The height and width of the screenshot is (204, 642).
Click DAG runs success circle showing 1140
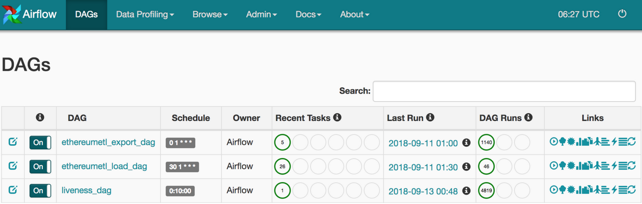486,142
